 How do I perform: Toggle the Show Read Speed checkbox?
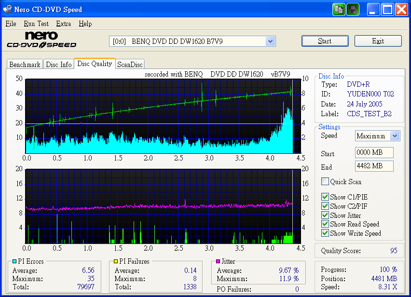325,224
